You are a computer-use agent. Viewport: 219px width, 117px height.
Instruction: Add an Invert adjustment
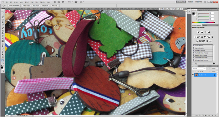coord(197,41)
